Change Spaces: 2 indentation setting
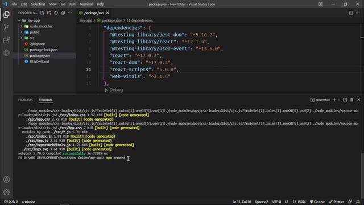Image resolution: width=364 pixels, height=205 pixels. point(262,202)
